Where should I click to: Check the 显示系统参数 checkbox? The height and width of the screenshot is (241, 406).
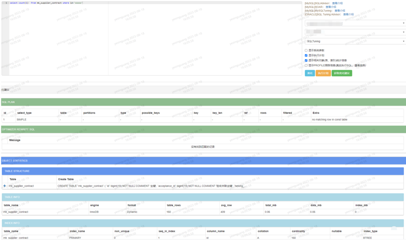[306, 50]
